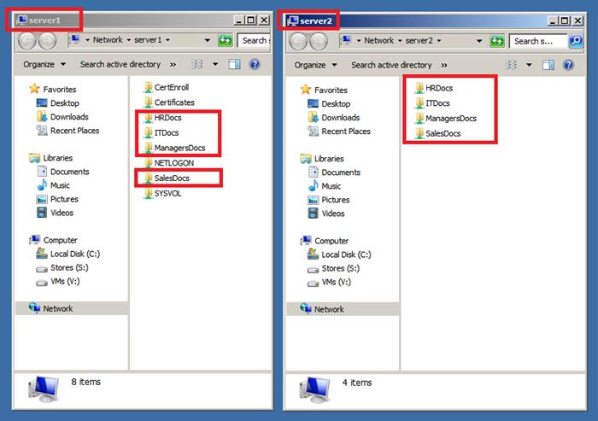Click server2 breadcrumb in address bar
598x421 pixels.
[x=419, y=40]
